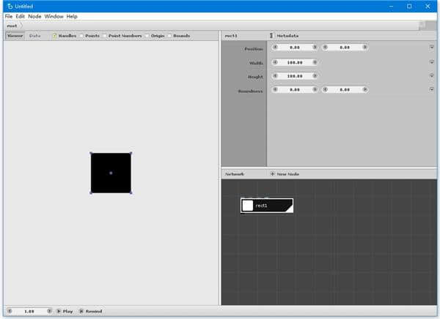Click the first Position value field
This screenshot has width=440, height=319.
point(295,48)
